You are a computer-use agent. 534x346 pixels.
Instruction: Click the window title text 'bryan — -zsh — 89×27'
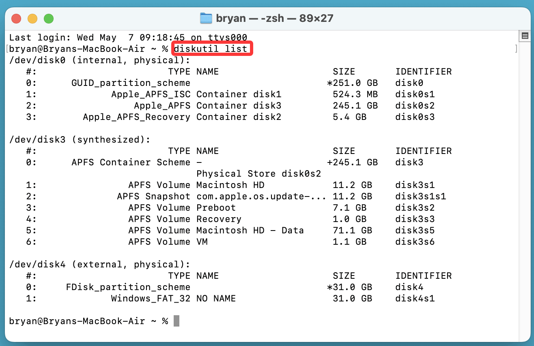pyautogui.click(x=275, y=18)
